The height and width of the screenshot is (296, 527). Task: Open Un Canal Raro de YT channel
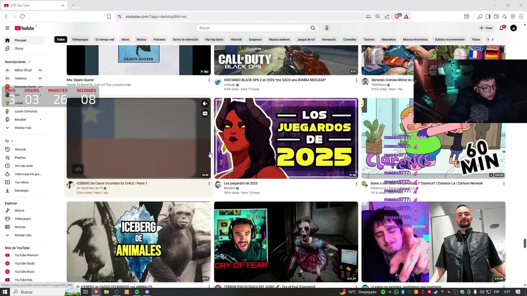tap(90, 188)
